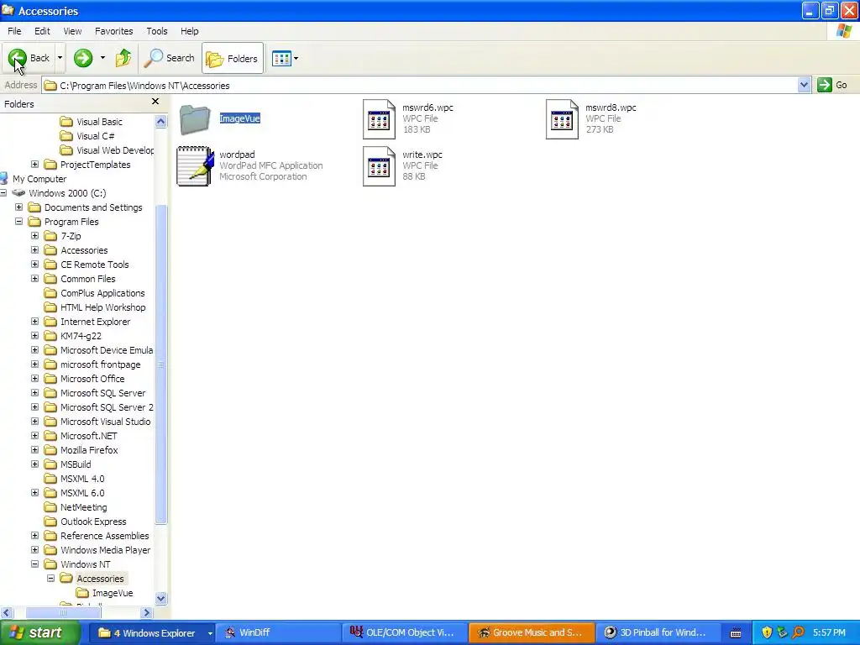Click the horizontal scroll-right arrow
Viewport: 860px width, 645px height.
(x=146, y=612)
